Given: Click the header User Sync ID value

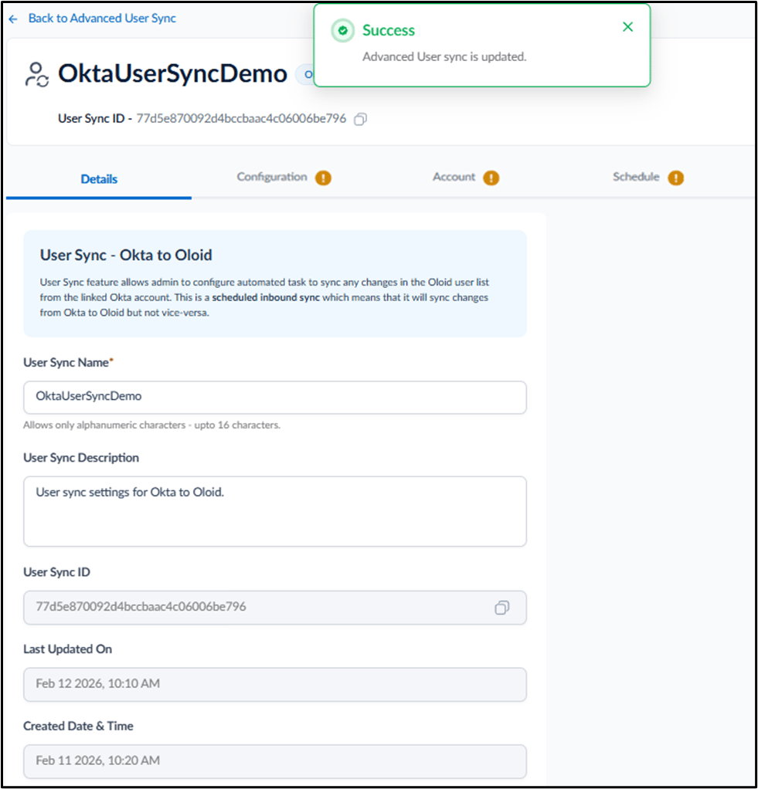Looking at the screenshot, I should pyautogui.click(x=241, y=119).
